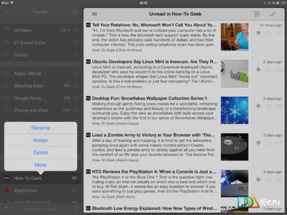Screen dimensions: 287x215
Task: Toggle read dot on Tell Your Relatives article
Action: 258,33
